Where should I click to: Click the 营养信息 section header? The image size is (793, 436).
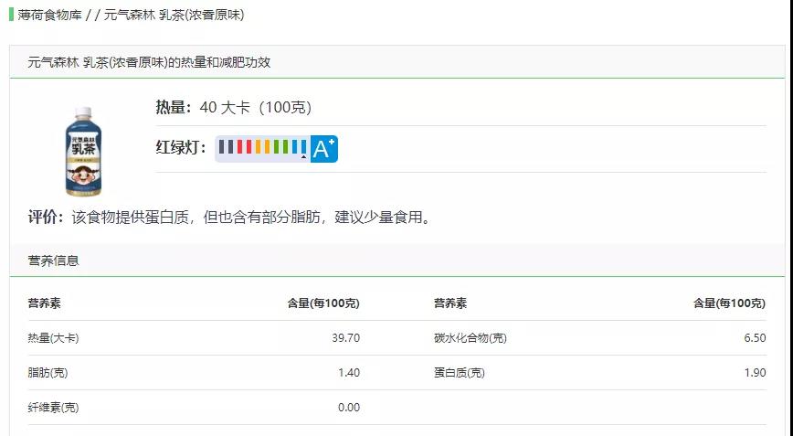click(54, 261)
